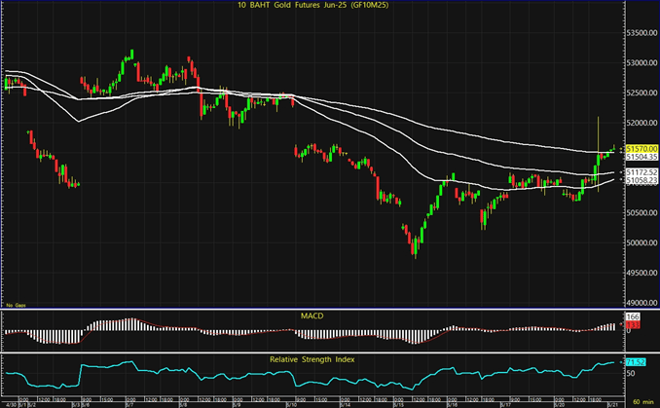The height and width of the screenshot is (408, 660).
Task: Click the No Gaps label
Action: (14, 305)
